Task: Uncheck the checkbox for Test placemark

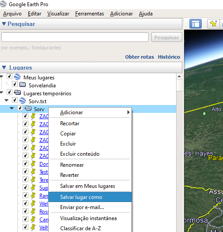Action: coord(25,172)
